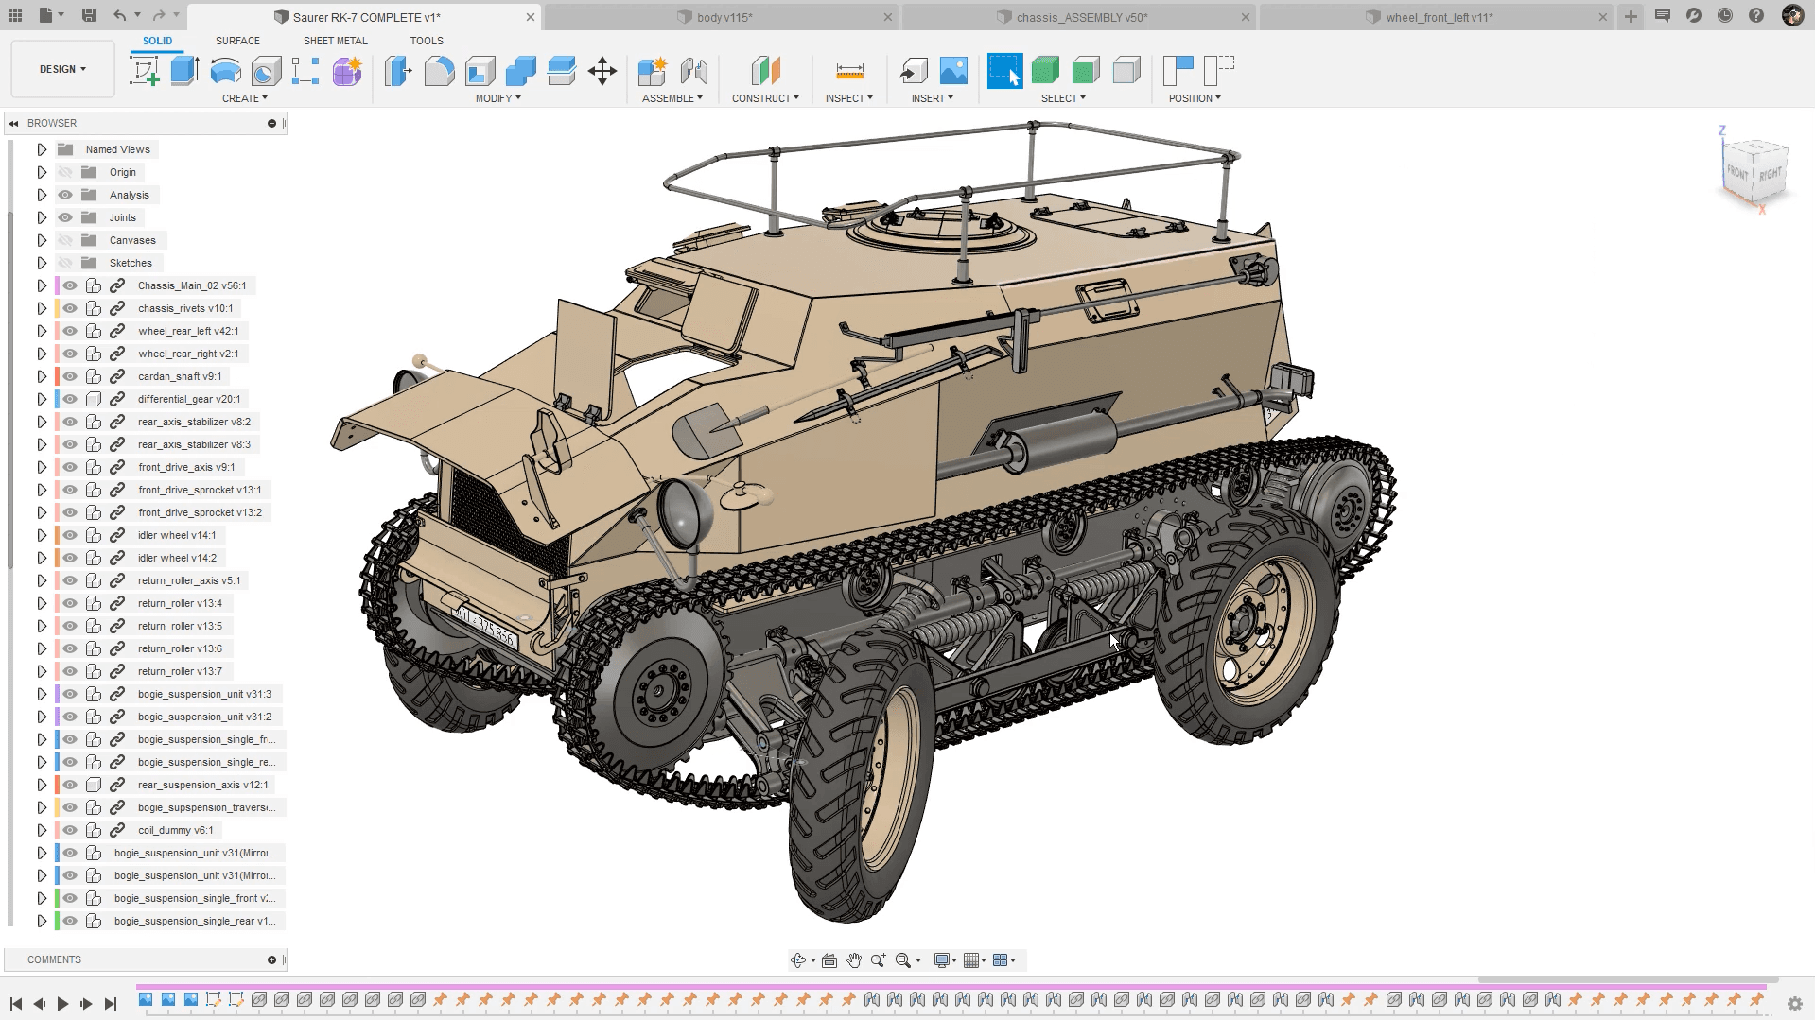Click the Insert Image (Canvas) icon

(x=953, y=71)
